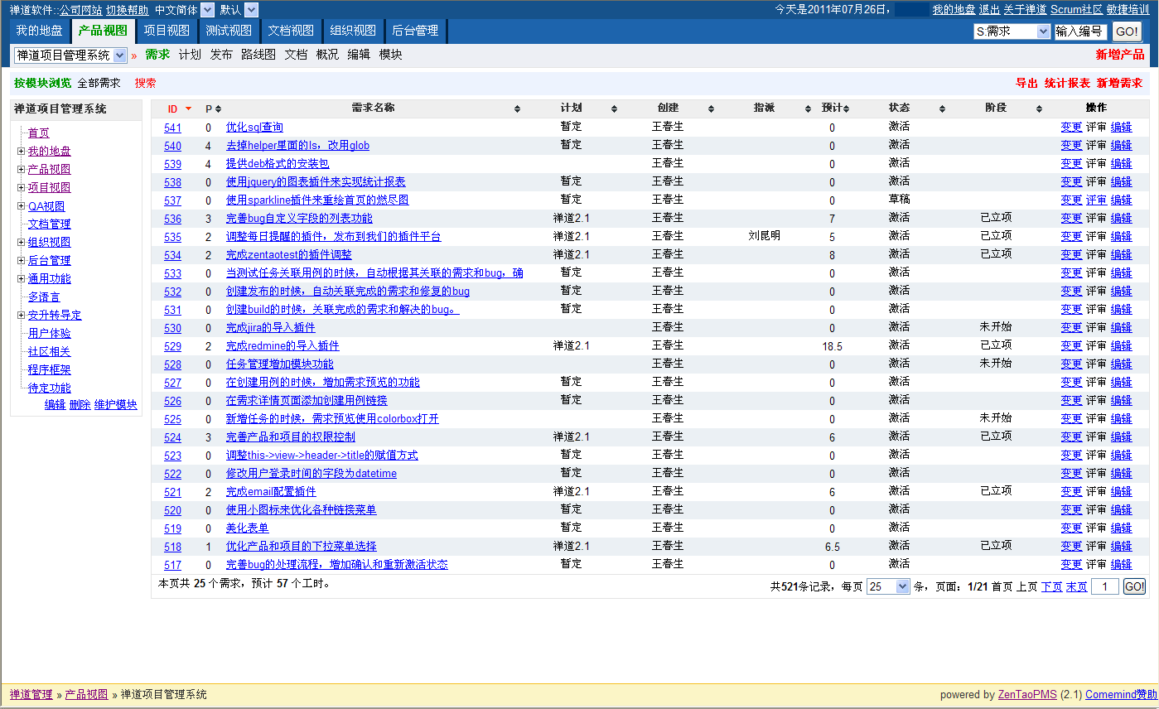
Task: Expand the 通用功能 module tree node
Action: (x=21, y=278)
